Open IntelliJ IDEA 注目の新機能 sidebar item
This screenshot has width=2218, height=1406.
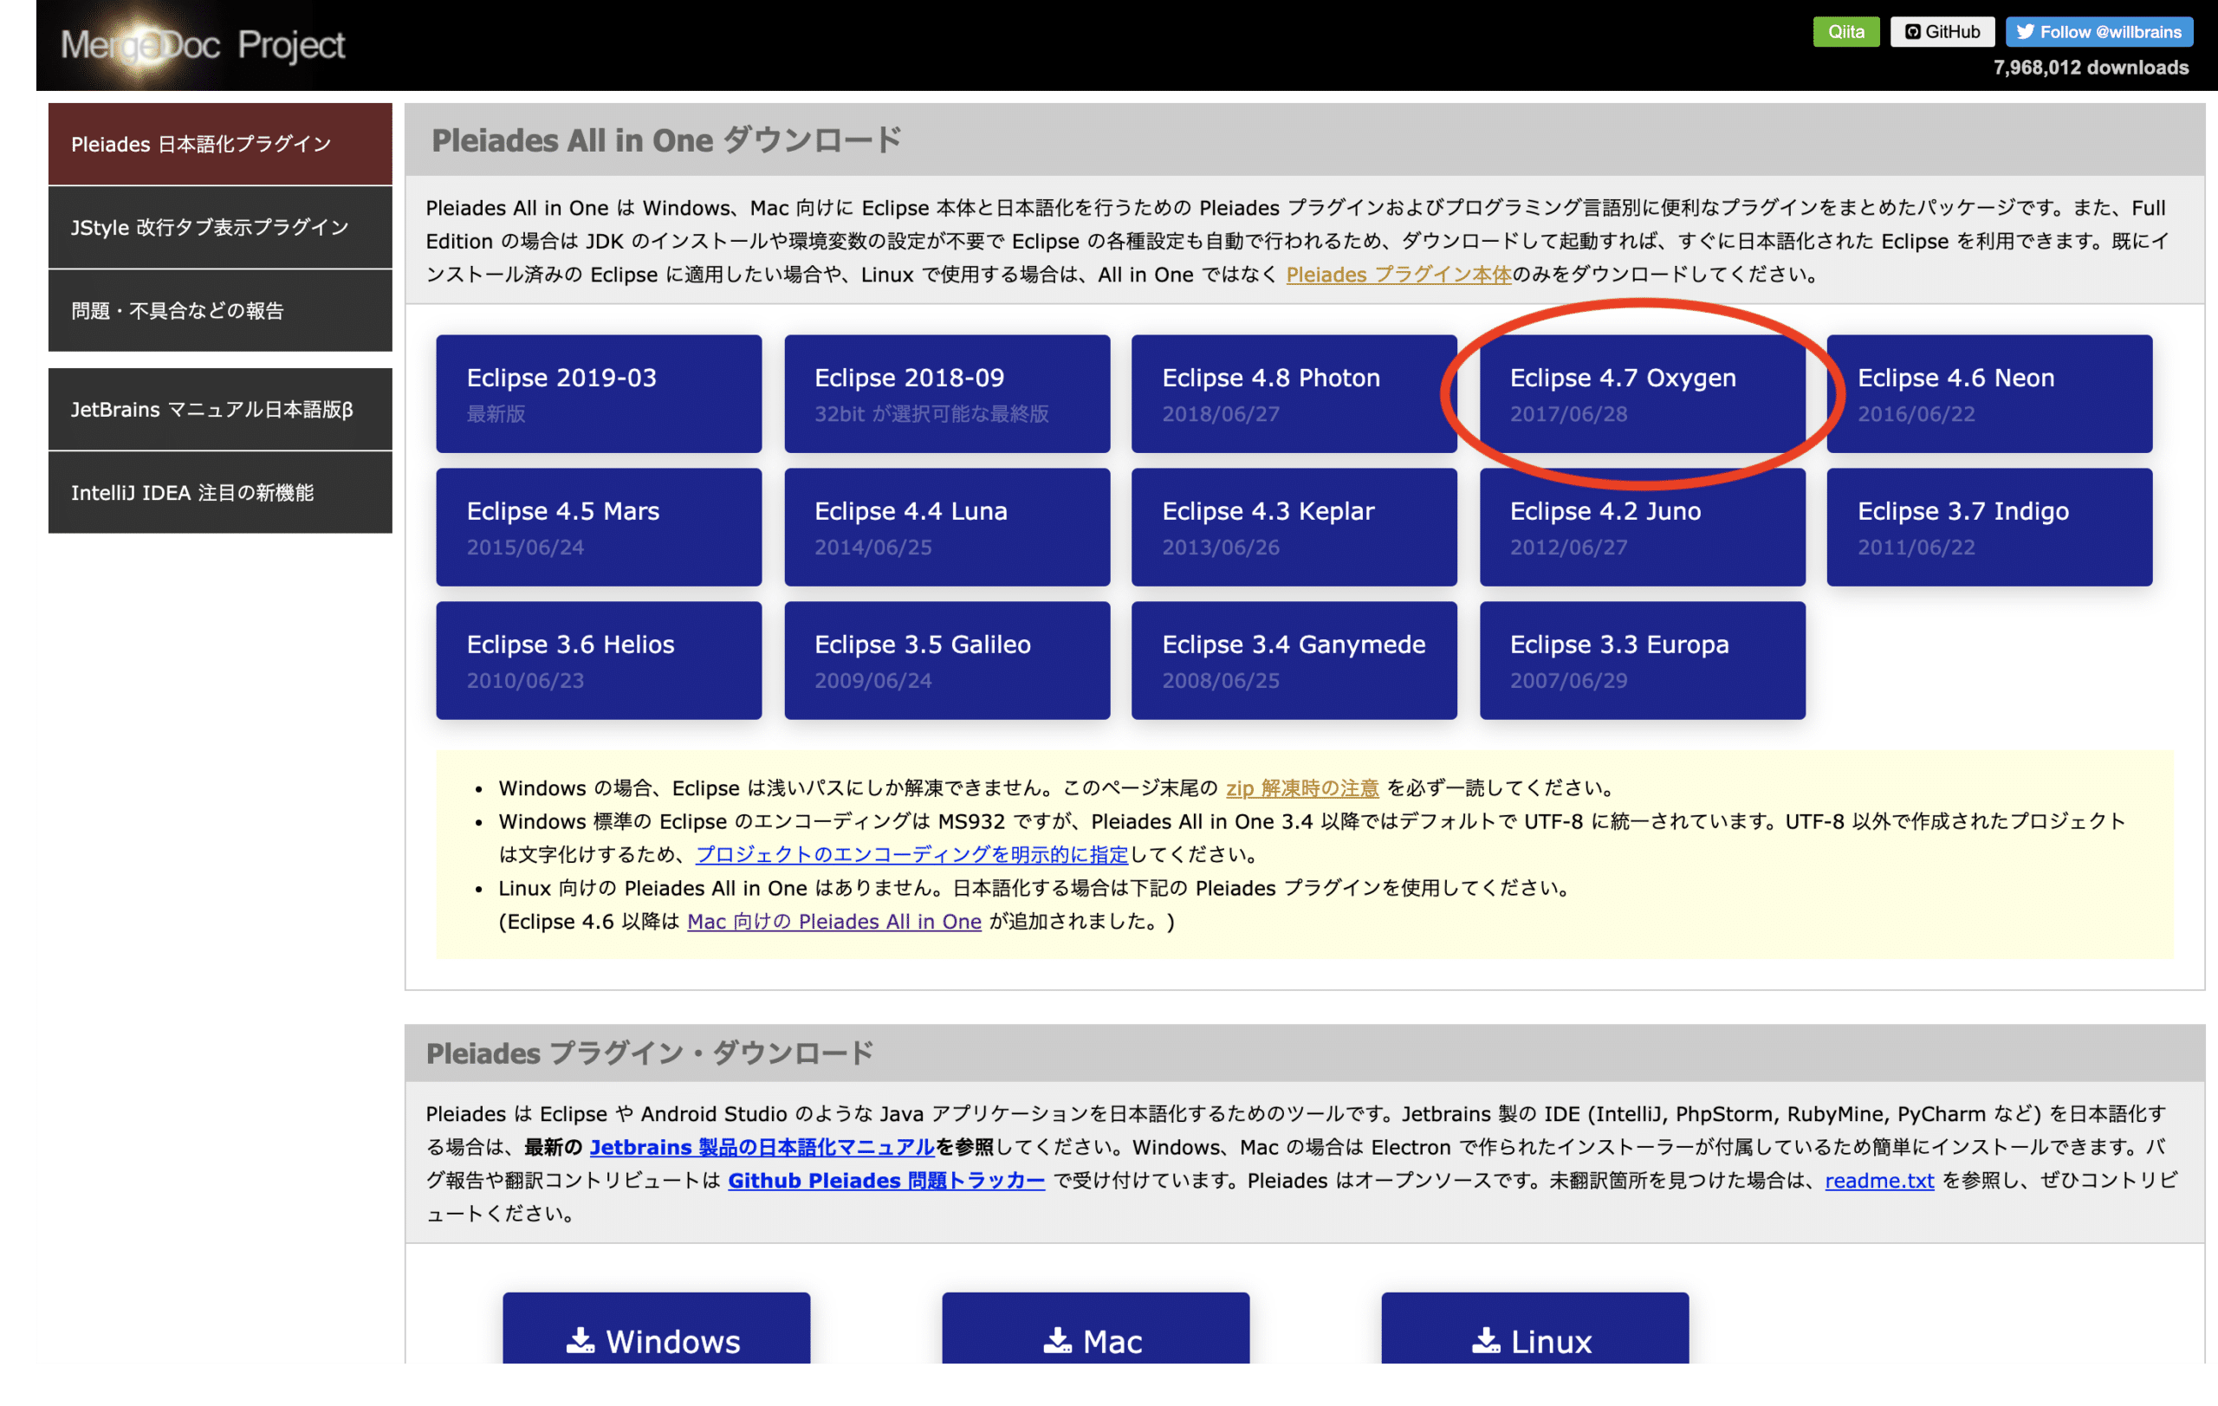[x=220, y=493]
